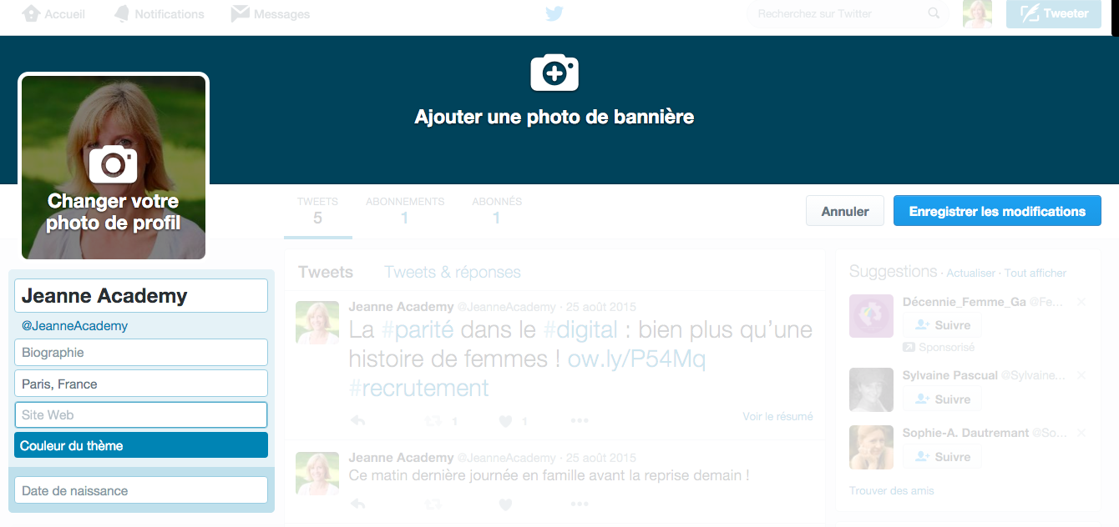Click the Trouver des amis link
1119x527 pixels.
point(891,490)
